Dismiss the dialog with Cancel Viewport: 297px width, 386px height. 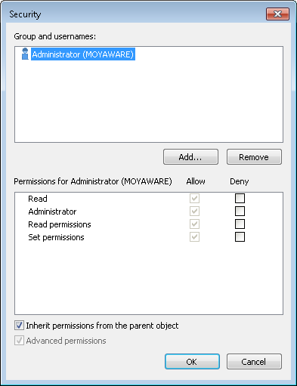254,362
